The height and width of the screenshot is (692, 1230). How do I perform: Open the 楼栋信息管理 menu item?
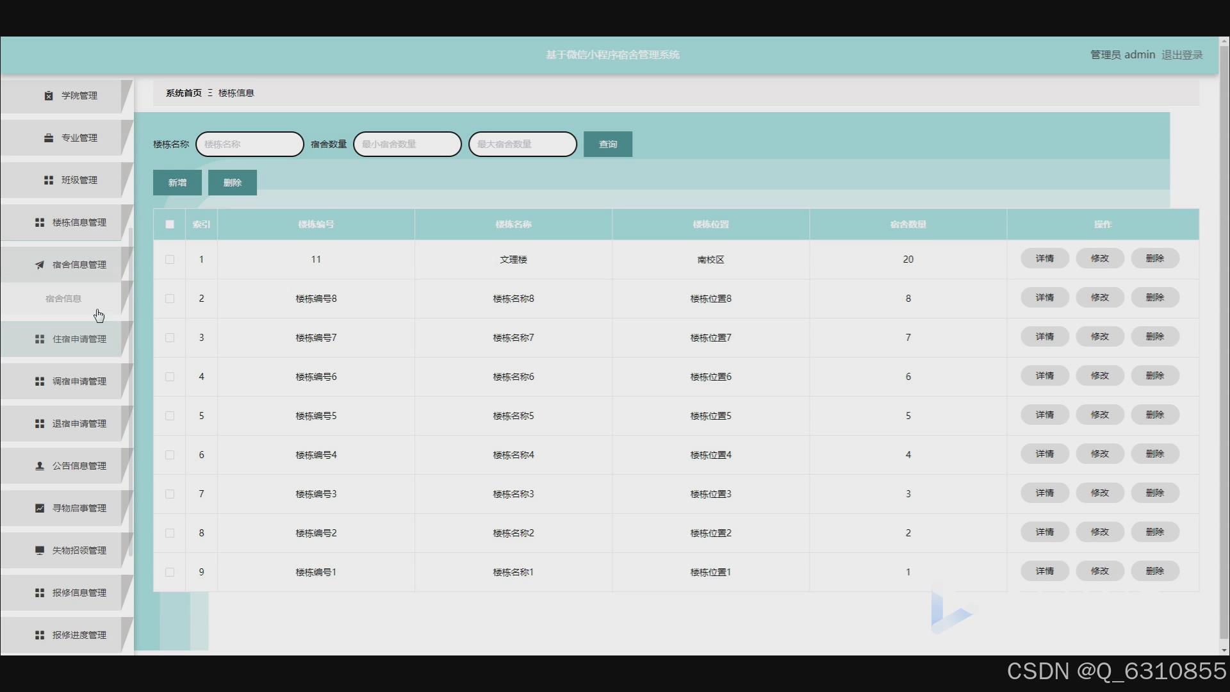click(79, 222)
